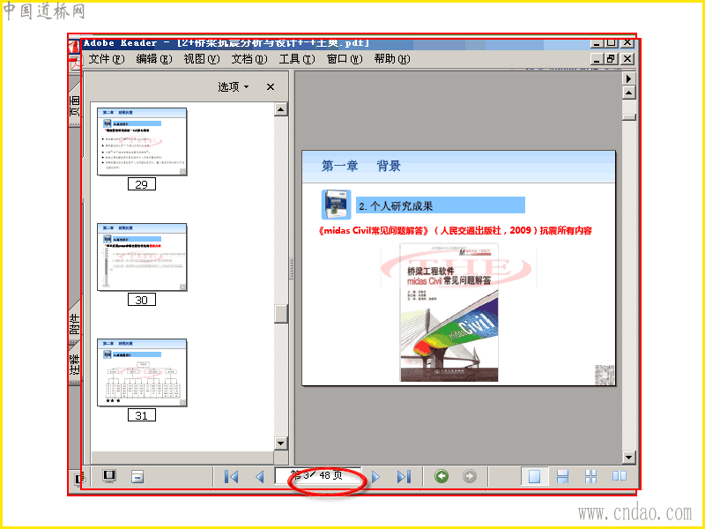Go to the previous page
The height and width of the screenshot is (529, 705).
(259, 477)
